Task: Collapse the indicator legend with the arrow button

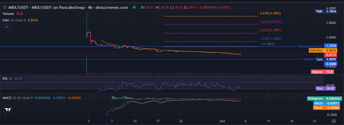Action: [x=7, y=27]
